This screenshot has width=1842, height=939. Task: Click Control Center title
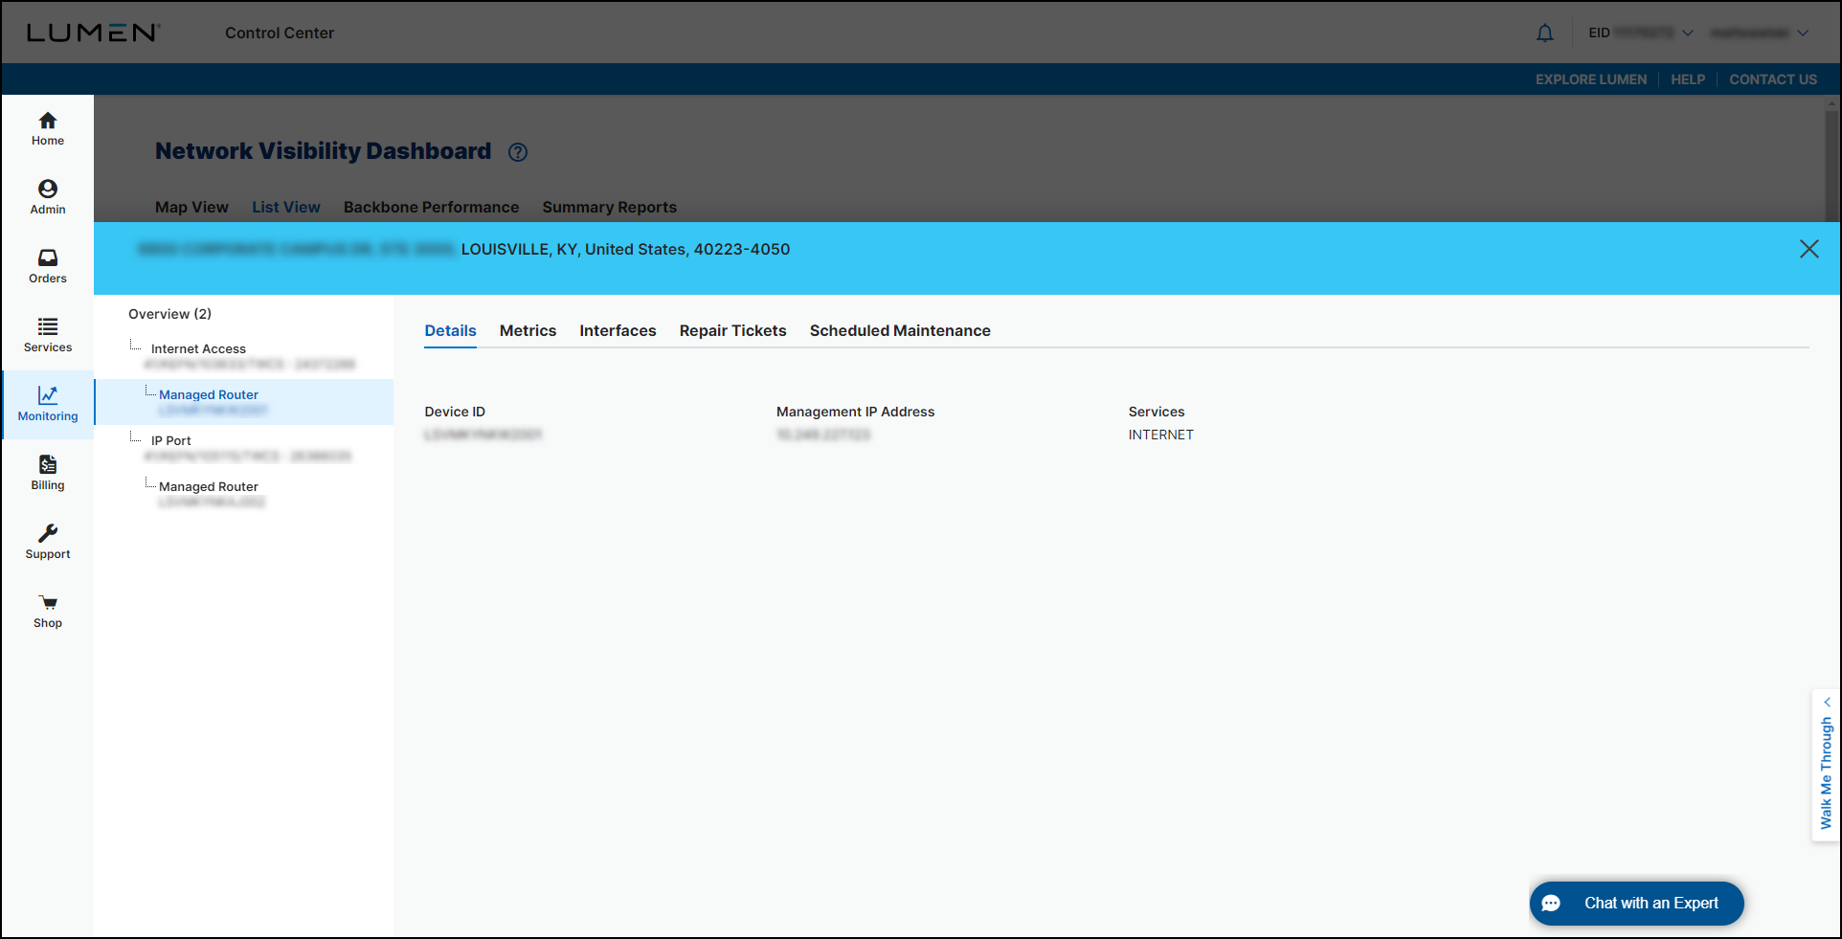(280, 33)
